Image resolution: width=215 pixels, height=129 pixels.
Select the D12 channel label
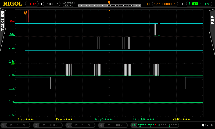coord(12,75)
